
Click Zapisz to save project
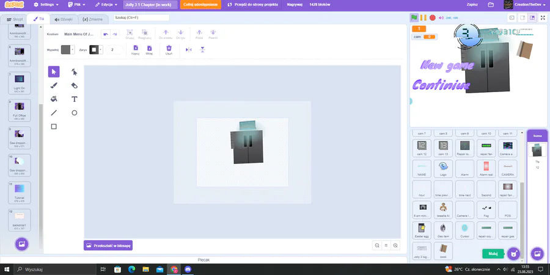tap(472, 4)
